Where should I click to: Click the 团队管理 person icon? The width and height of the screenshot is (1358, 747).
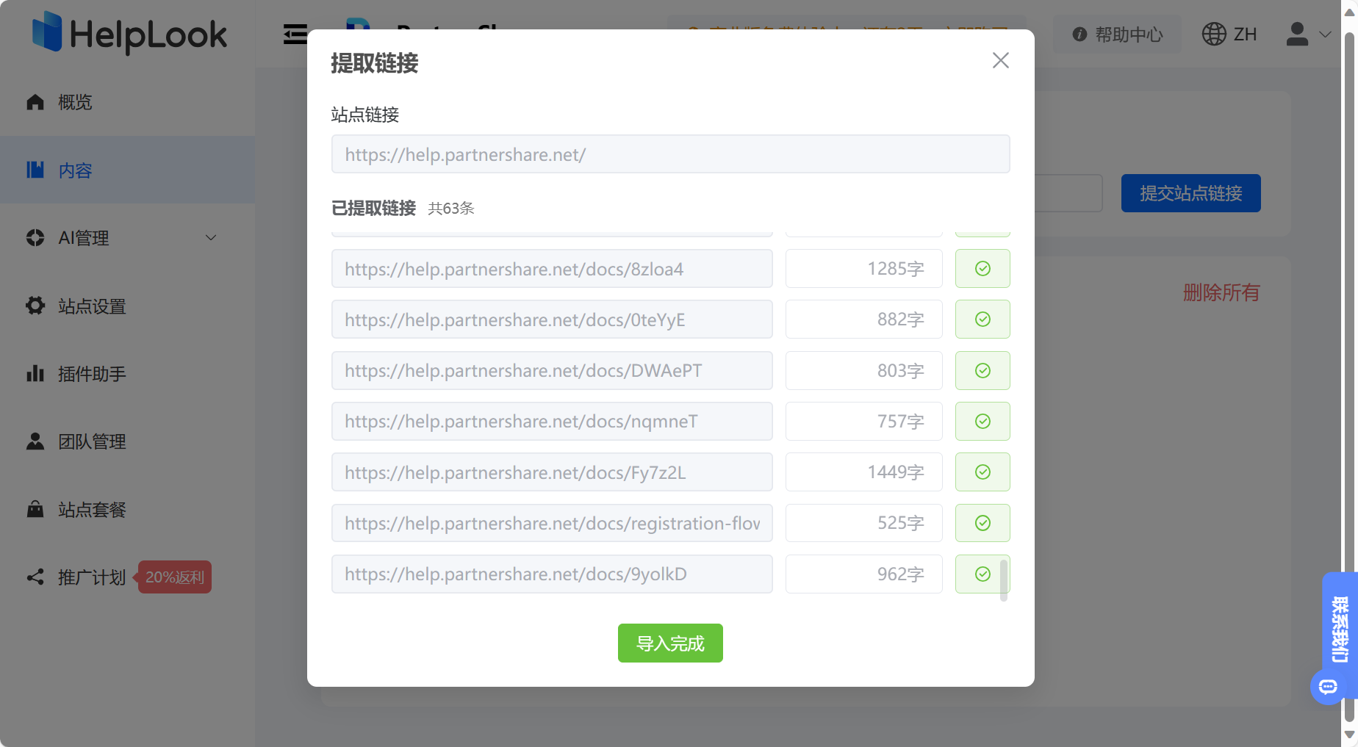[35, 441]
